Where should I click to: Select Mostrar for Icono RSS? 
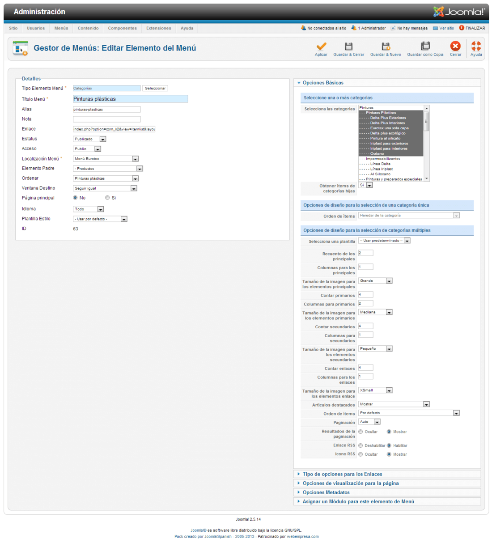pos(389,454)
